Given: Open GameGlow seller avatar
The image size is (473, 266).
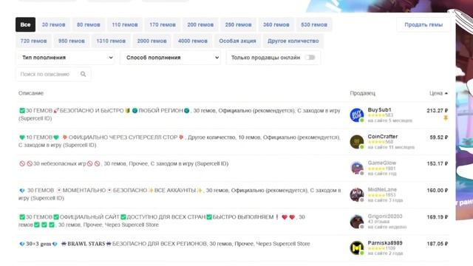Looking at the screenshot, I should [x=357, y=168].
